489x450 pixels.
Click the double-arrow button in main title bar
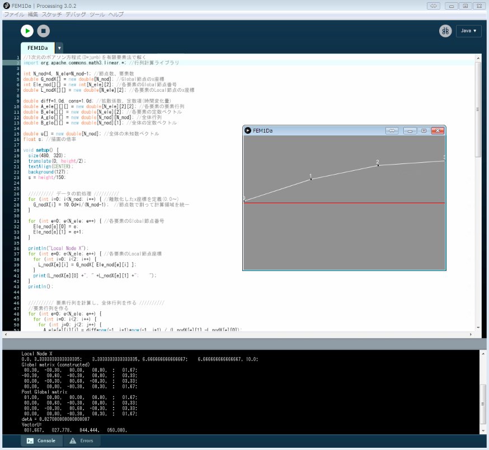[433, 6]
